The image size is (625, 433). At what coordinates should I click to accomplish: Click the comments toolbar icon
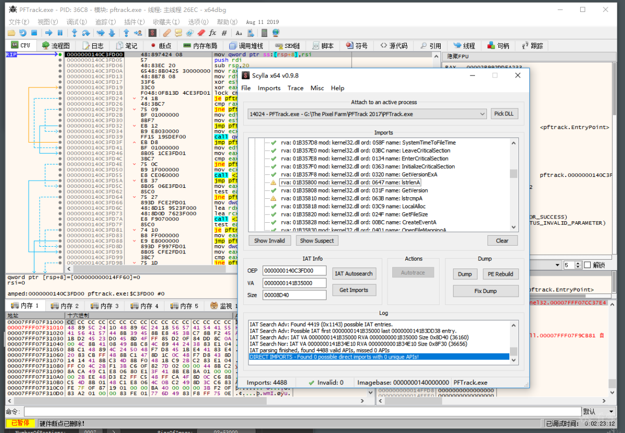[178, 32]
